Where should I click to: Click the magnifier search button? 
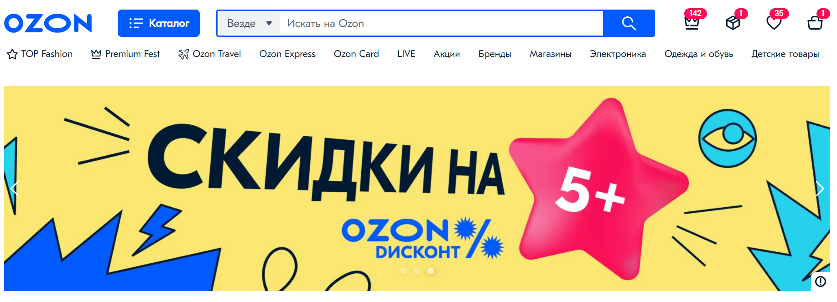coord(629,23)
